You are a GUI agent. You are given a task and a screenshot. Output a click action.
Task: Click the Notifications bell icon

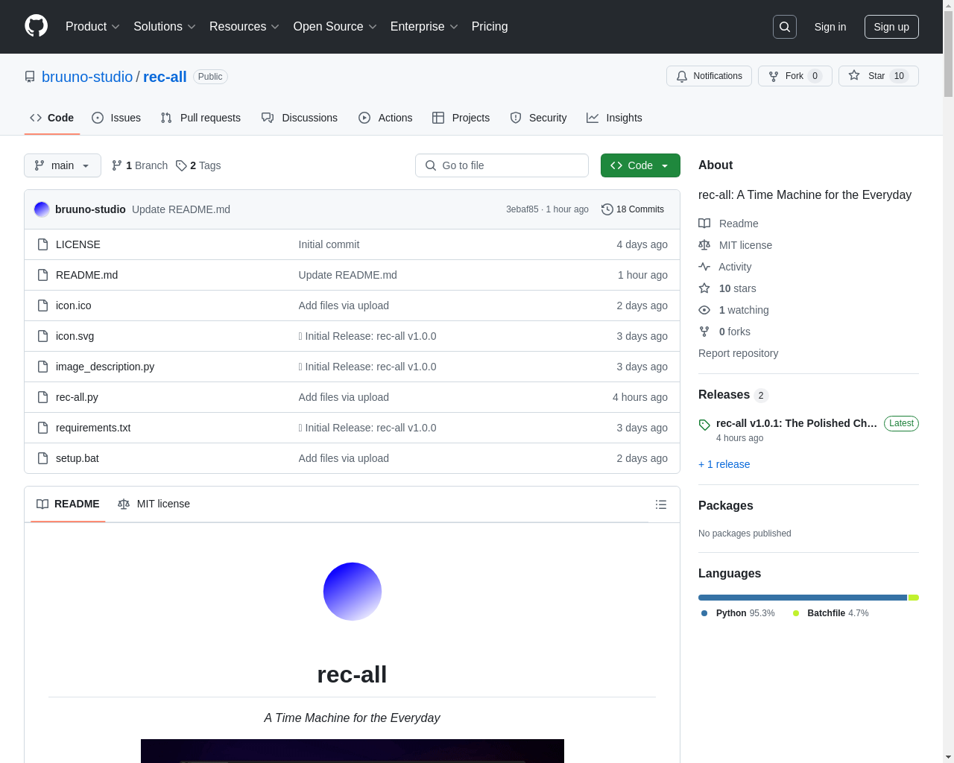tap(681, 76)
